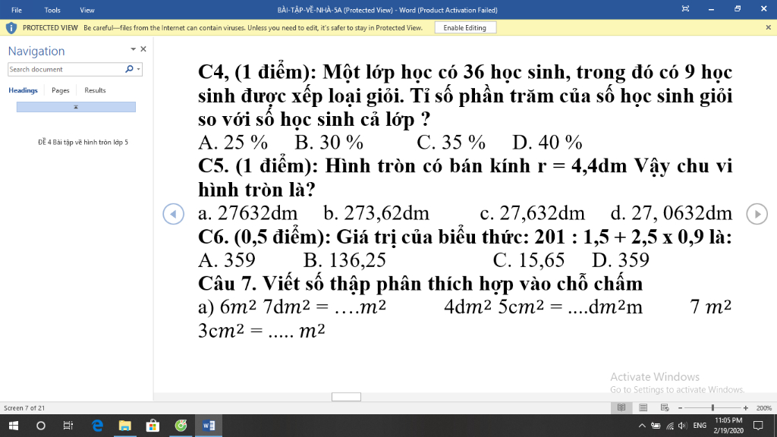The image size is (777, 437).
Task: Open Microsoft Store from taskbar
Action: point(153,426)
